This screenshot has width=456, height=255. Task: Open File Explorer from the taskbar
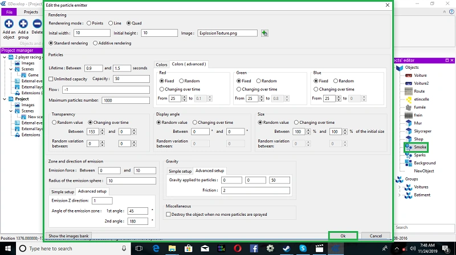click(172, 249)
